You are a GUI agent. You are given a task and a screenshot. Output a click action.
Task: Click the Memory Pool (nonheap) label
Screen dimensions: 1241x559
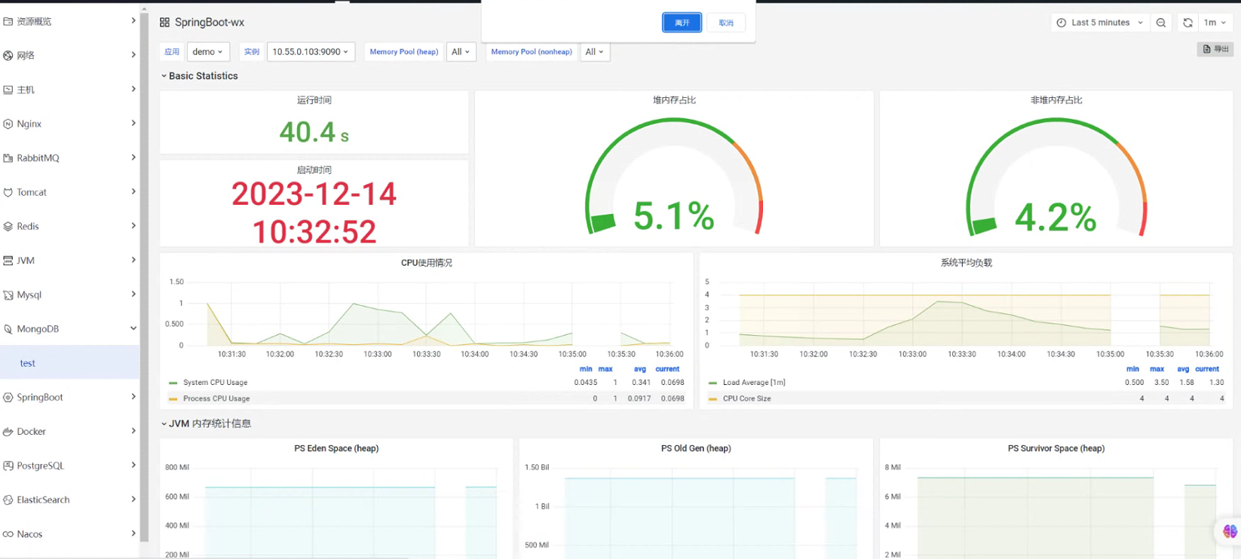tap(532, 52)
